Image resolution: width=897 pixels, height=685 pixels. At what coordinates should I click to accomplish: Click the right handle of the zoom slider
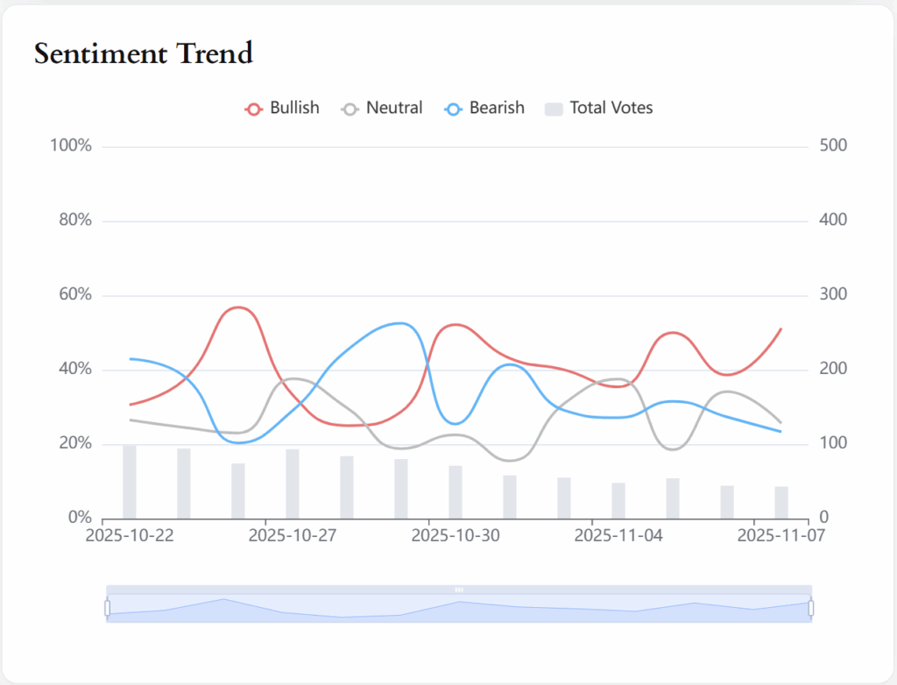(811, 607)
